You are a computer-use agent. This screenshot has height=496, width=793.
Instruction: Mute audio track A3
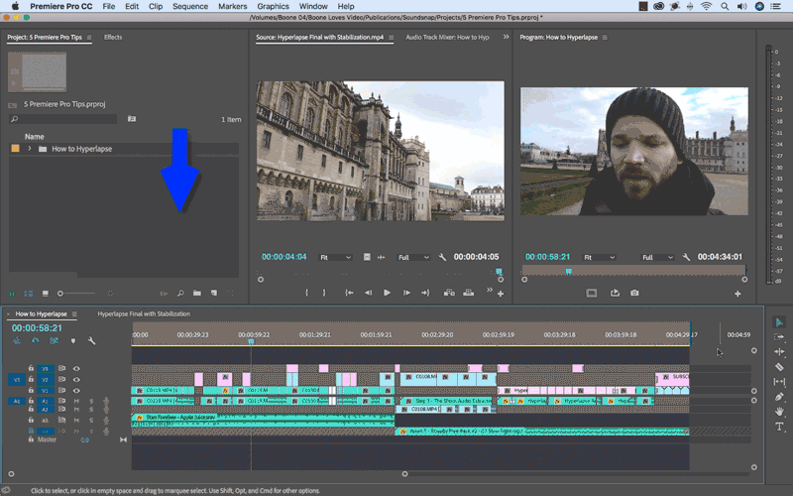[x=77, y=421]
